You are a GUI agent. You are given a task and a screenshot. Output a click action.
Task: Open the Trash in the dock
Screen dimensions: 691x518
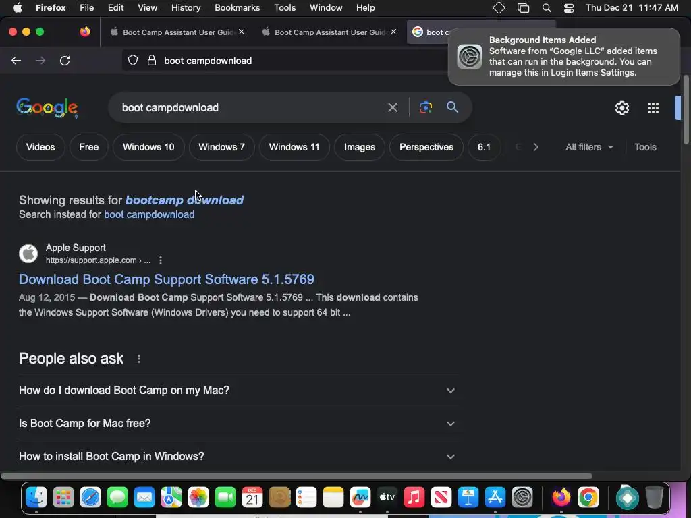coord(655,498)
